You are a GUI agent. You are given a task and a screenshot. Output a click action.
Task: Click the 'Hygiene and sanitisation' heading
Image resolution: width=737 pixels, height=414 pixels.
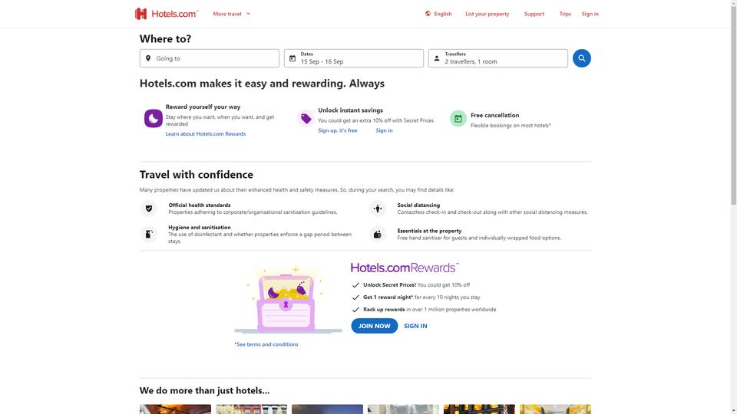(x=200, y=227)
